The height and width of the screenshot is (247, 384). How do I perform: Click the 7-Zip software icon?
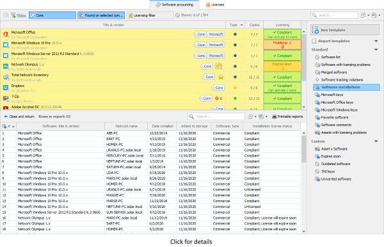(6, 99)
